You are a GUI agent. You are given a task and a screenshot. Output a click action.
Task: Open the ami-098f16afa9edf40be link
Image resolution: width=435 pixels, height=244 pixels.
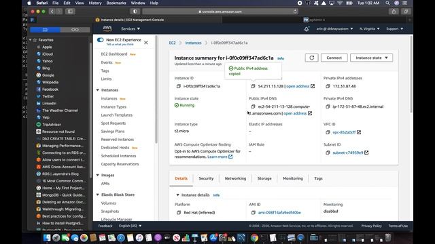(x=279, y=212)
